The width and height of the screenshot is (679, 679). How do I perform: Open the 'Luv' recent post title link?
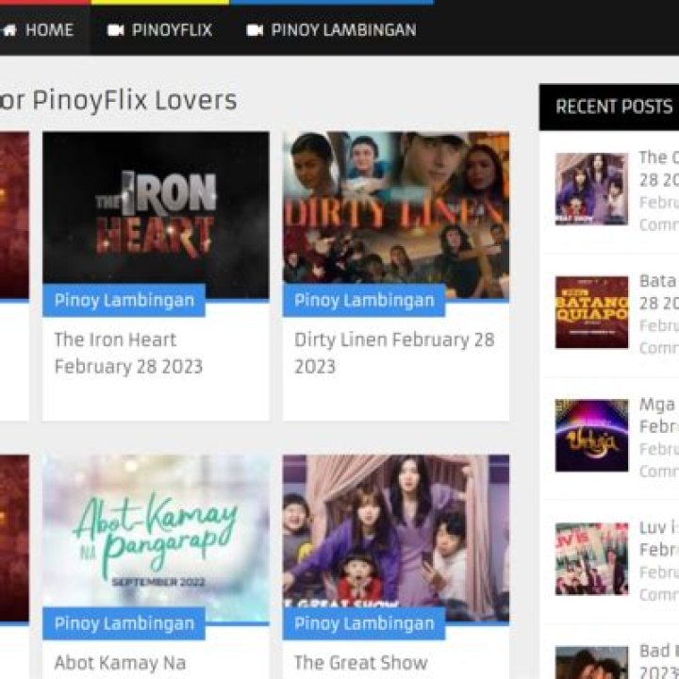(659, 538)
